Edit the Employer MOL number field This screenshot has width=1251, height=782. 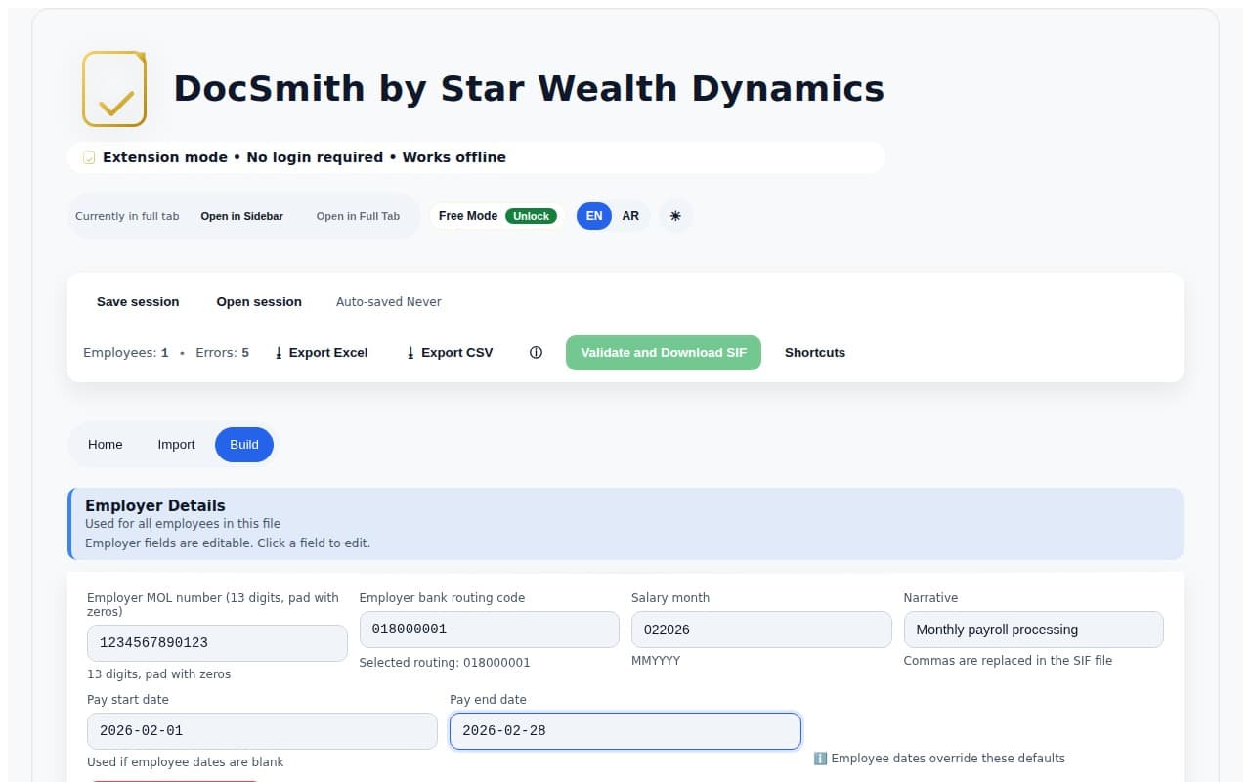click(217, 643)
